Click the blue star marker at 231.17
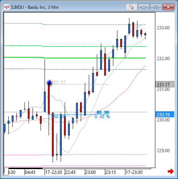 (x=49, y=82)
